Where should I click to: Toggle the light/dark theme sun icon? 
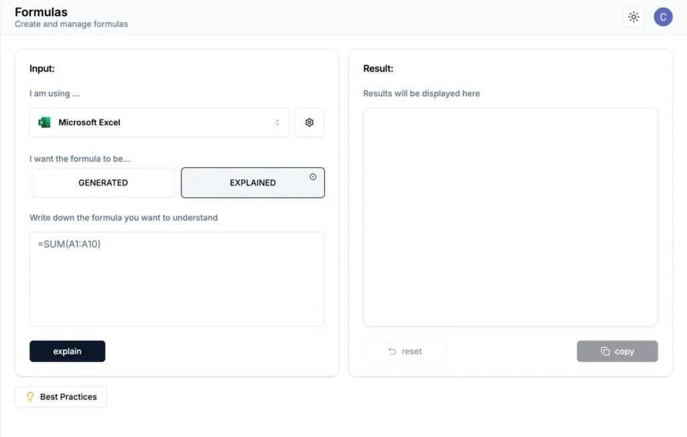pyautogui.click(x=633, y=17)
